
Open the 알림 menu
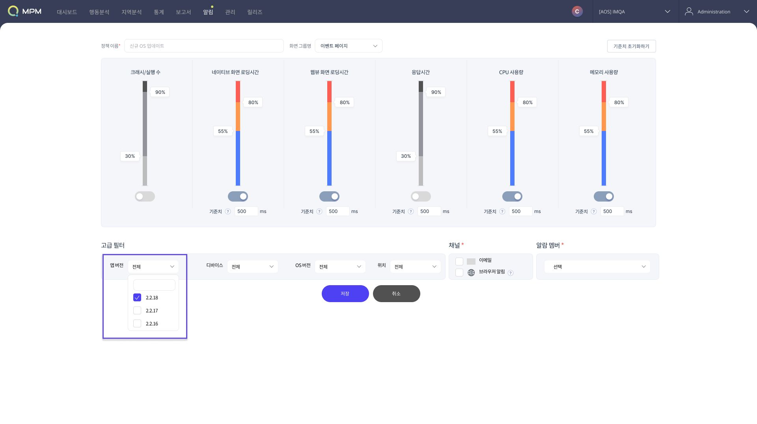[x=208, y=12]
